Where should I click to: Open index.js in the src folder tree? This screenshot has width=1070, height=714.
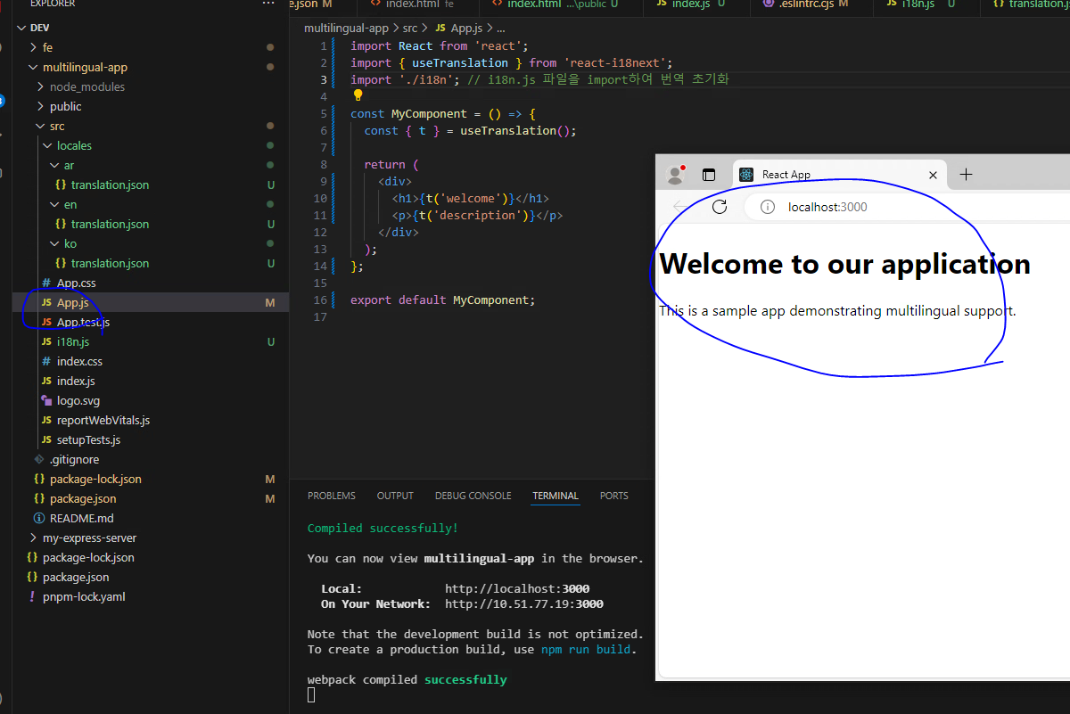76,381
